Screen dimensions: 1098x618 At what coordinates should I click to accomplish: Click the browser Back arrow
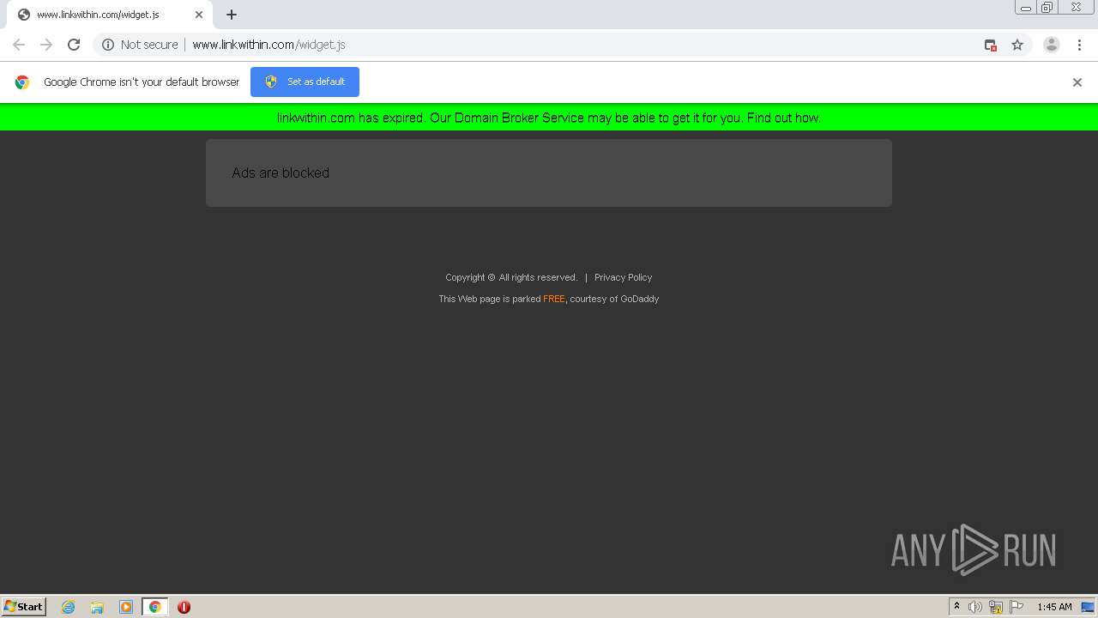[x=19, y=45]
